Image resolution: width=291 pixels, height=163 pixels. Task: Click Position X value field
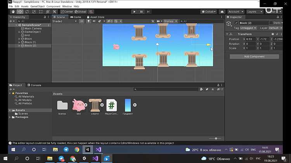(x=250, y=39)
